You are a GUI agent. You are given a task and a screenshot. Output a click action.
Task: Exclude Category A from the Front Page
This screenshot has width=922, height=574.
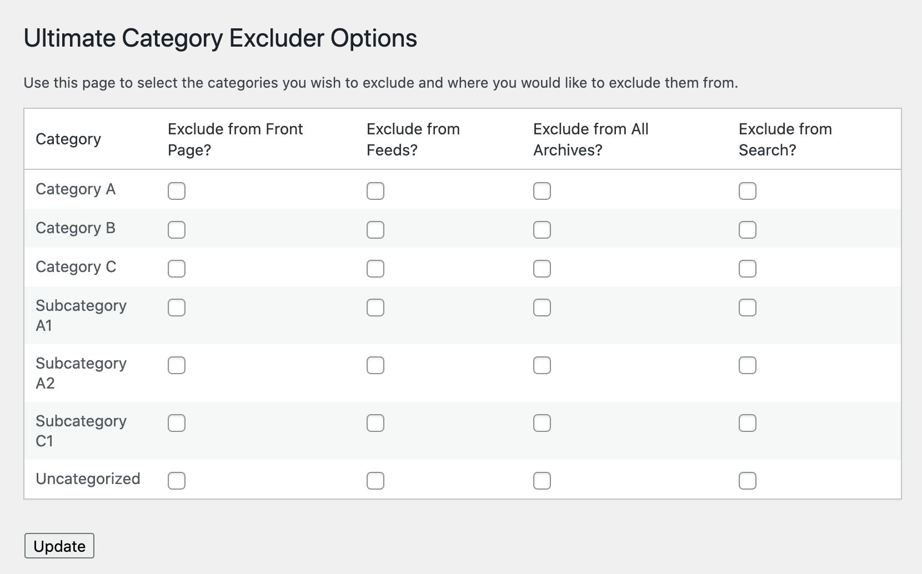[177, 191]
